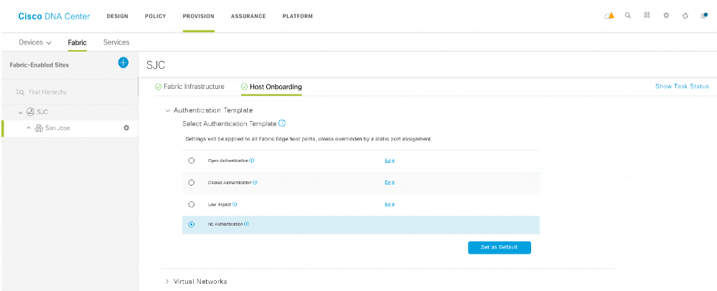Click Show Task Status link
The width and height of the screenshot is (717, 291).
tap(682, 86)
